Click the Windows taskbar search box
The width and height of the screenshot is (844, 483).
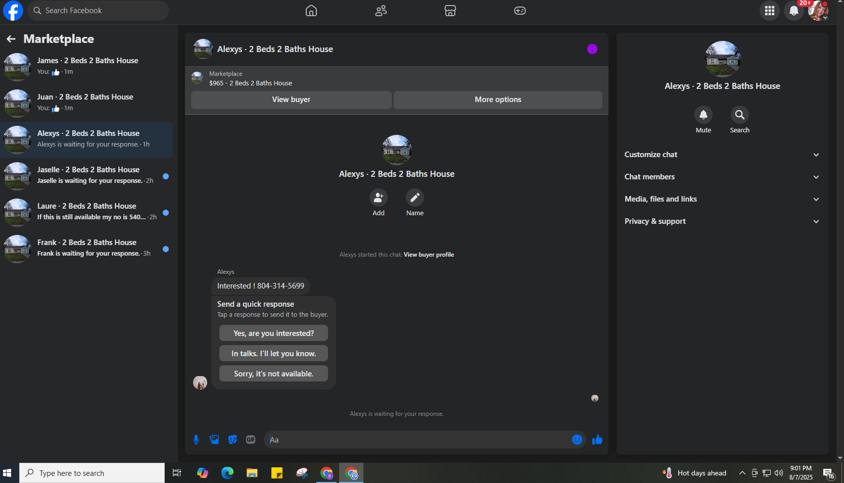point(92,473)
